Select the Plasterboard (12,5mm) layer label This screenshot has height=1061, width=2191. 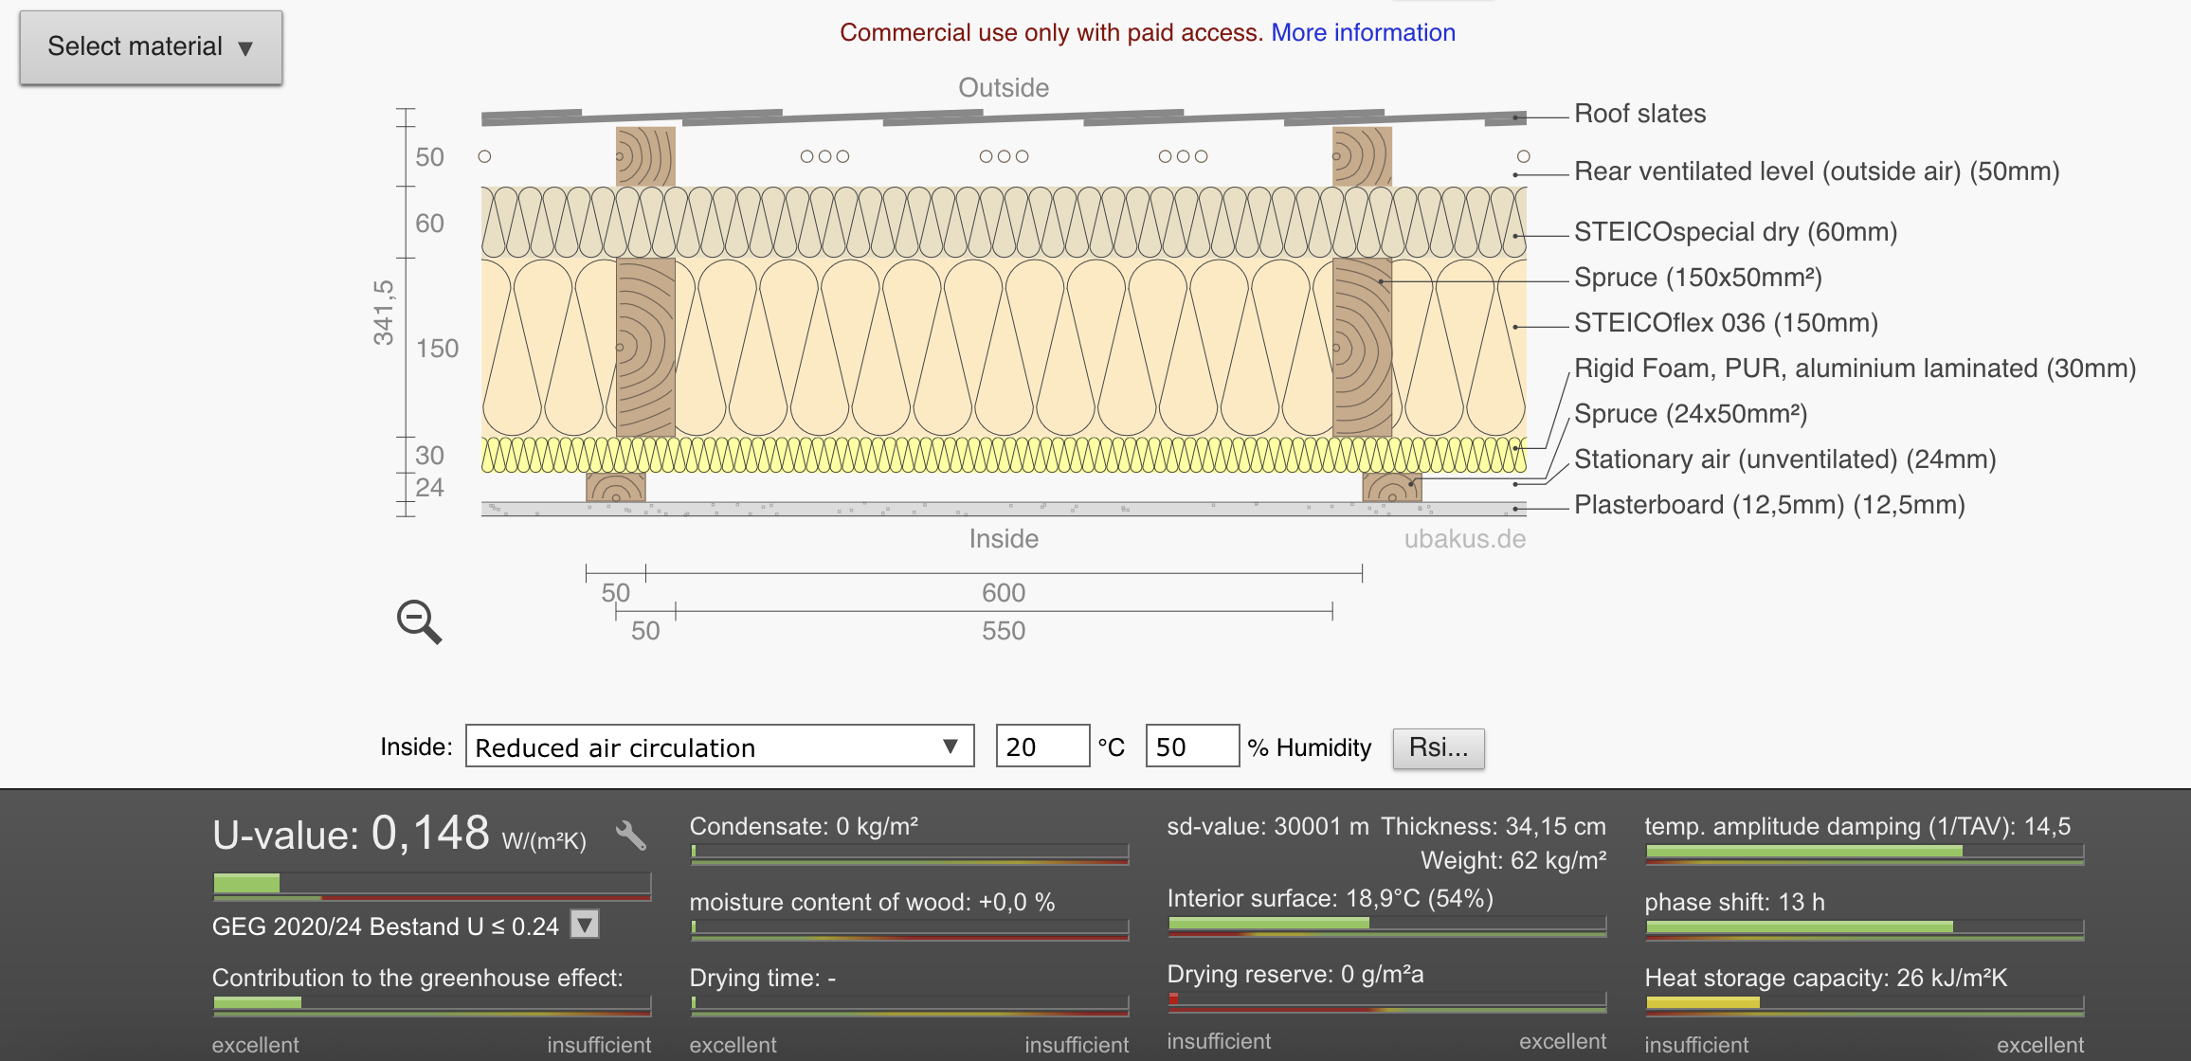pos(1769,505)
